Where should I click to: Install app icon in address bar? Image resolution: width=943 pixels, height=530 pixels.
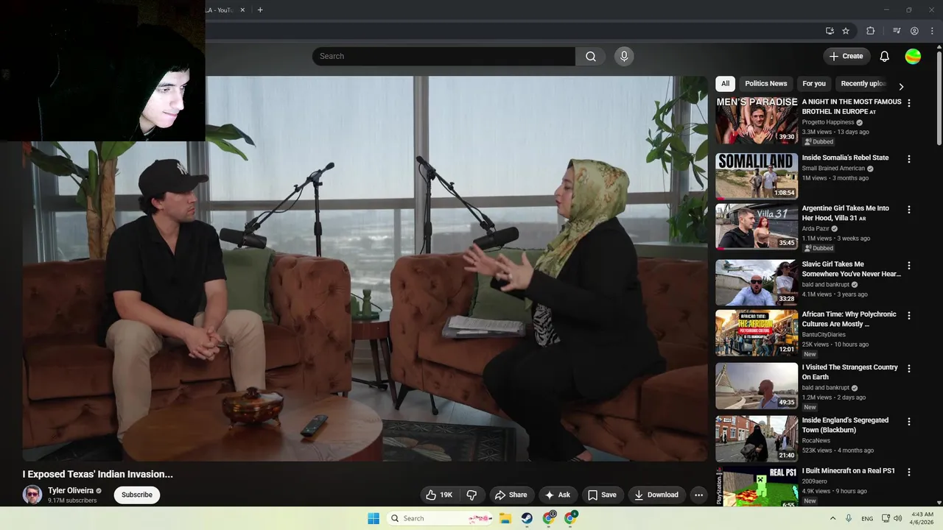click(x=830, y=31)
